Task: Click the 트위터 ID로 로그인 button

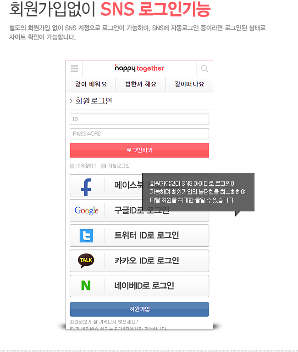Action: 139,235
